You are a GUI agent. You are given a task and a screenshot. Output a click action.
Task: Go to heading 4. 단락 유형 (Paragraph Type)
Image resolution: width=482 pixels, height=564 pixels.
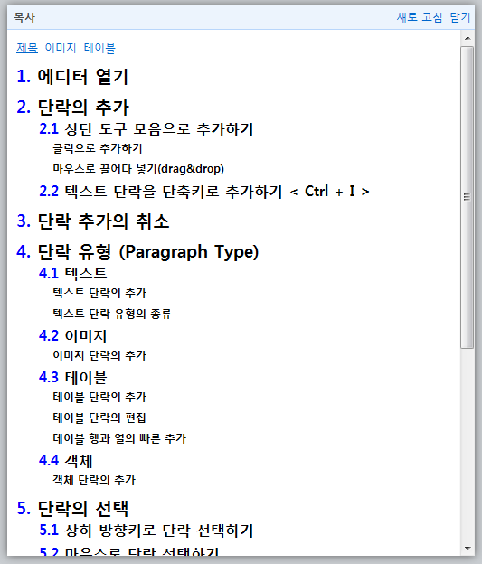137,252
